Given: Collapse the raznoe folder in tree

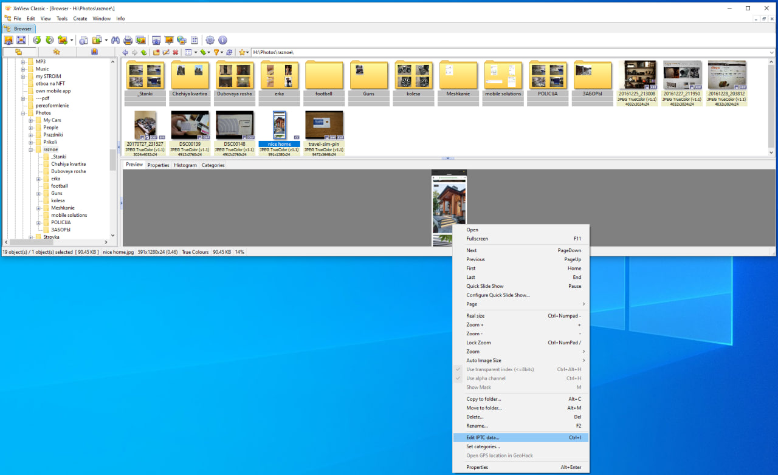Looking at the screenshot, I should [31, 149].
